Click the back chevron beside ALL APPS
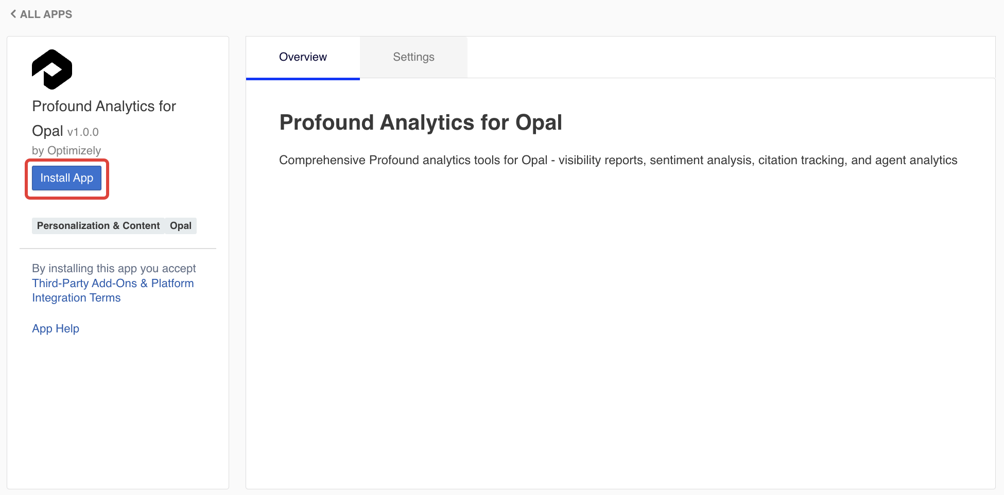The image size is (1004, 495). click(x=13, y=14)
